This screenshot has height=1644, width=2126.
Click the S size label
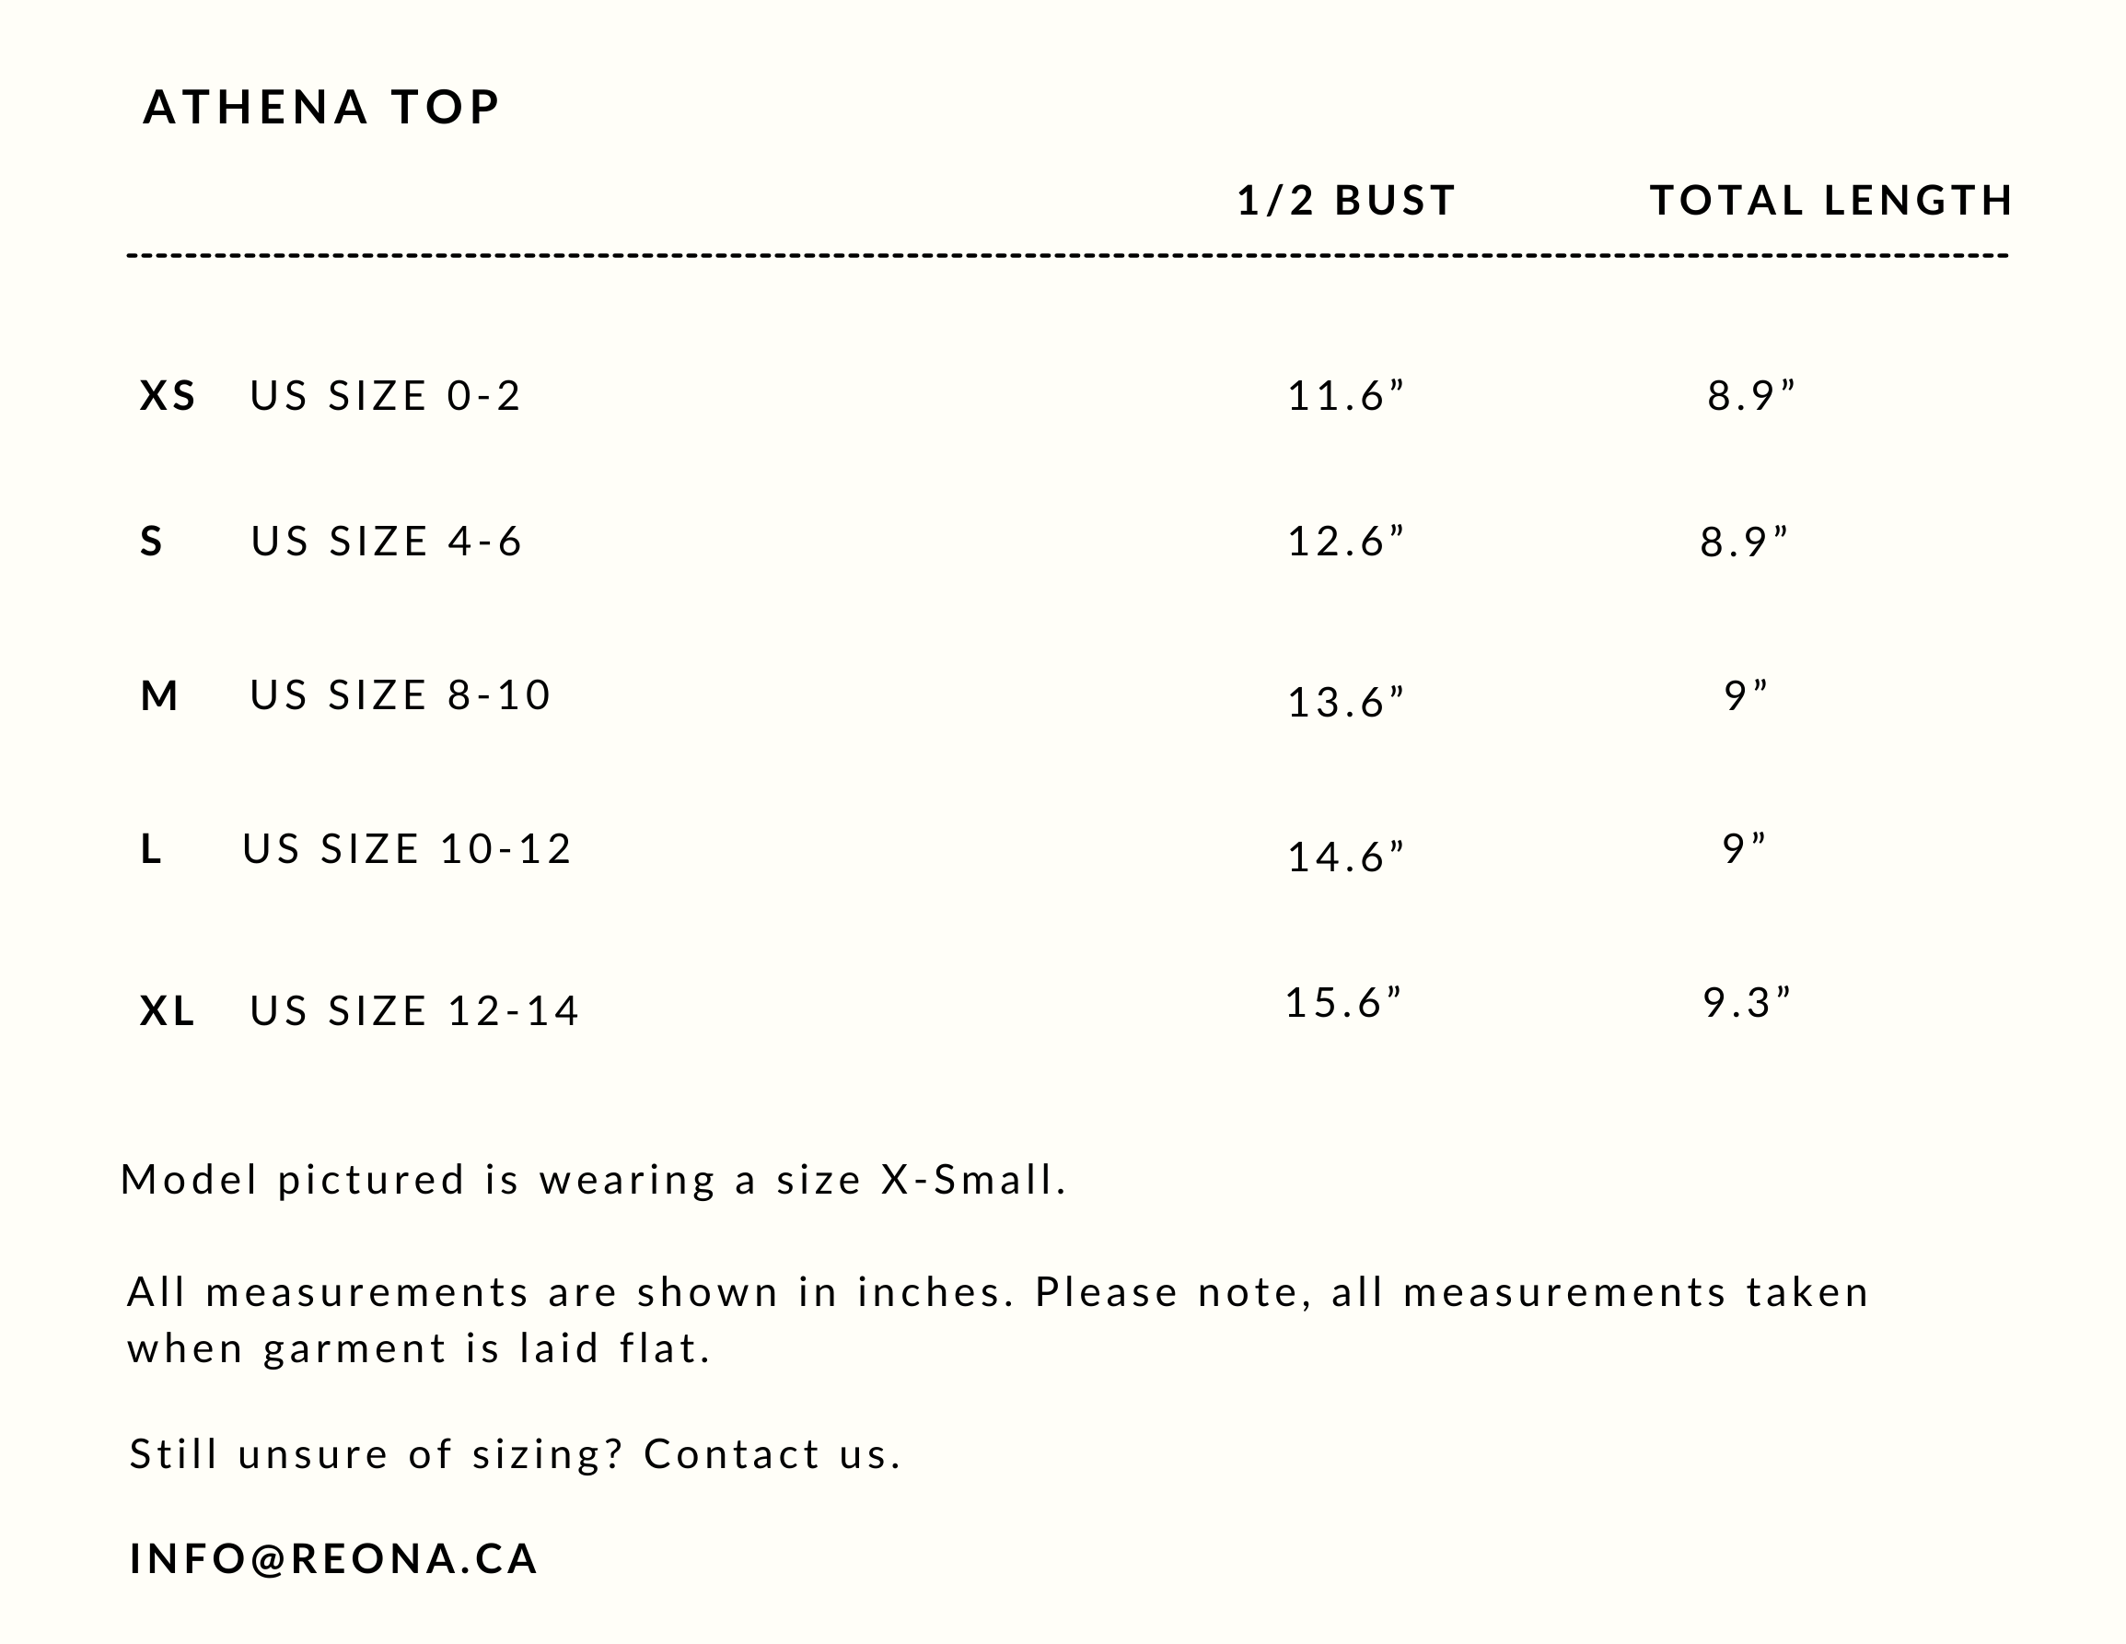pyautogui.click(x=152, y=542)
